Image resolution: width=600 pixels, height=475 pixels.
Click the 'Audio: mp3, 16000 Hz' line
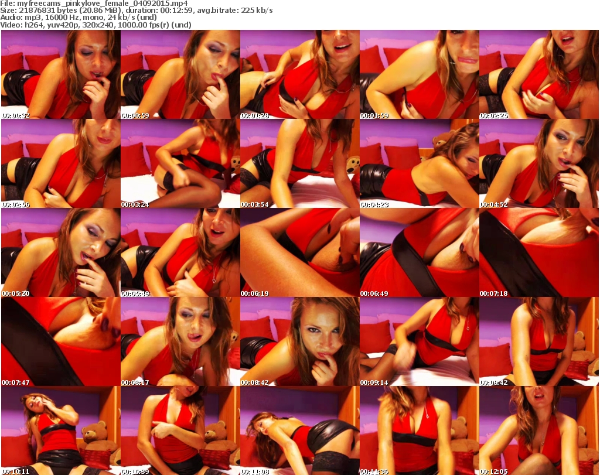(x=79, y=18)
